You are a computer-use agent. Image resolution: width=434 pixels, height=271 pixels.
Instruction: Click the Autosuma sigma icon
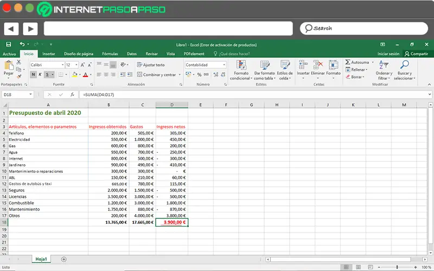(348, 62)
